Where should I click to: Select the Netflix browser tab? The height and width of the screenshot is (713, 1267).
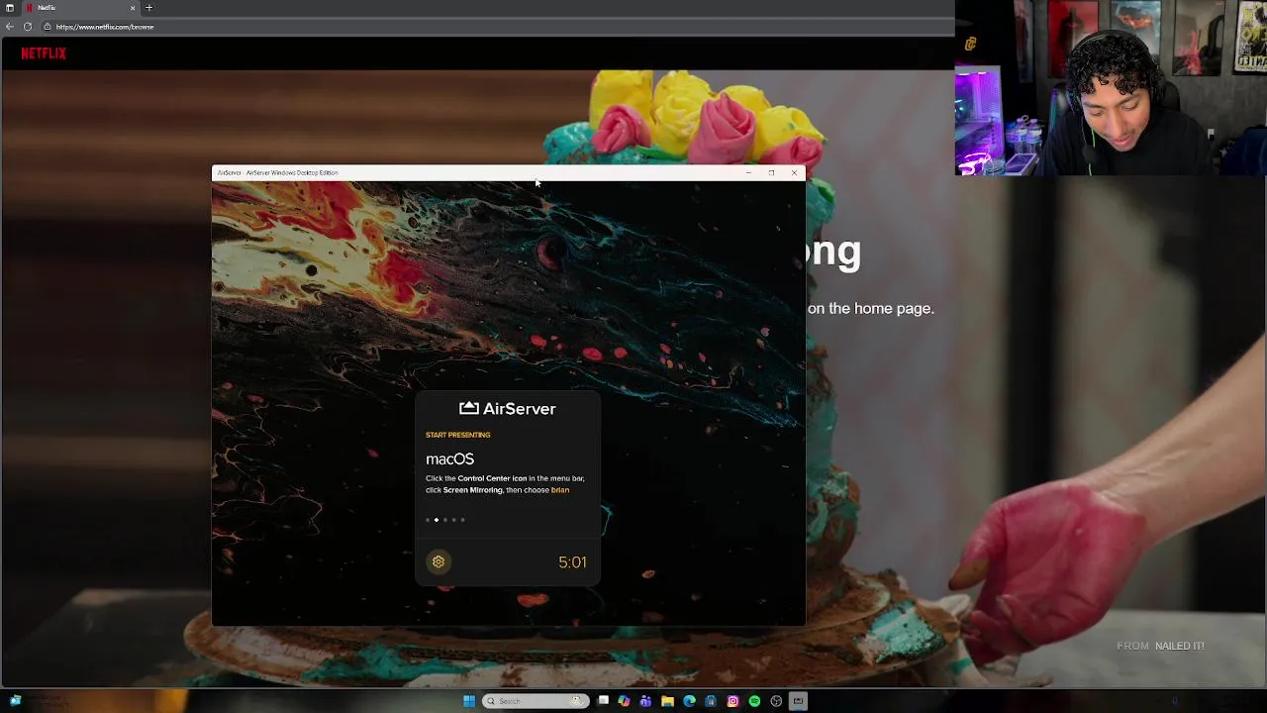pyautogui.click(x=79, y=8)
